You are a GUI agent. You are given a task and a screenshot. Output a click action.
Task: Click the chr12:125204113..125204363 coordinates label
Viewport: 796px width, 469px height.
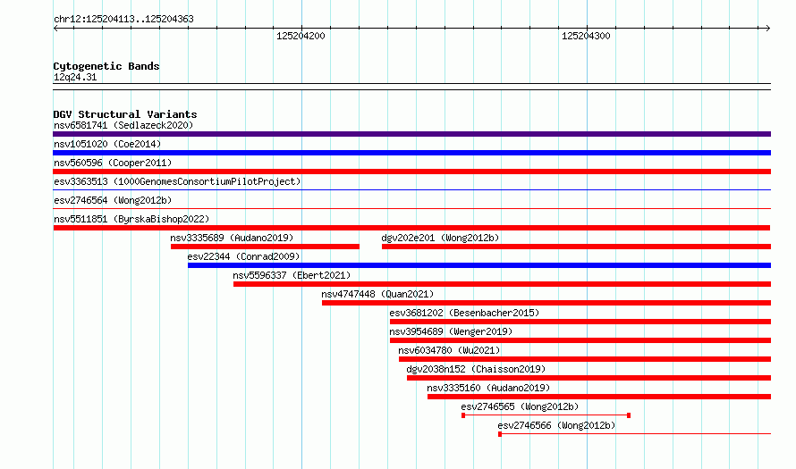click(123, 19)
